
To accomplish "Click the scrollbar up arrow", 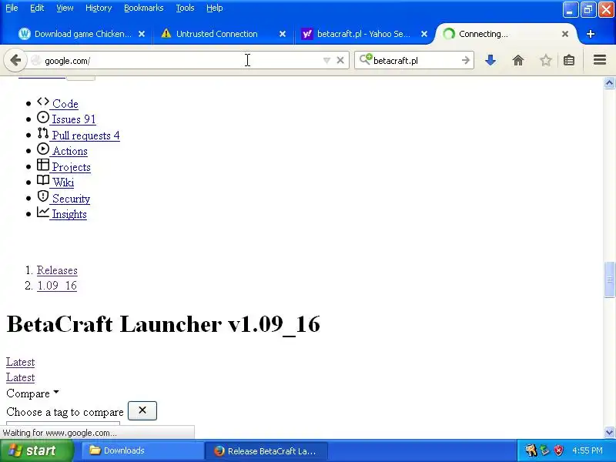I will point(609,83).
